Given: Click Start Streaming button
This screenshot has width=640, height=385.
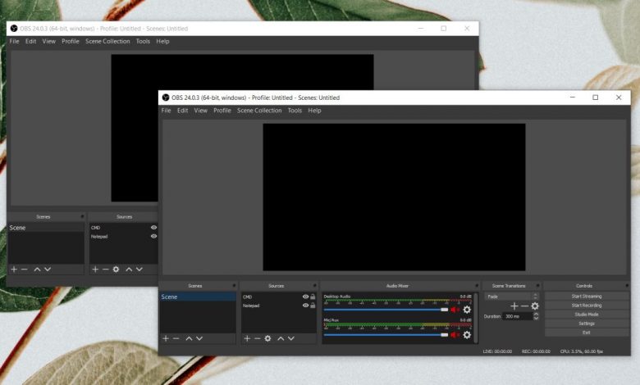Looking at the screenshot, I should (587, 297).
